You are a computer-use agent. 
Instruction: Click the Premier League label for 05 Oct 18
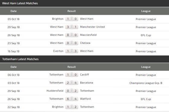pos(146,19)
